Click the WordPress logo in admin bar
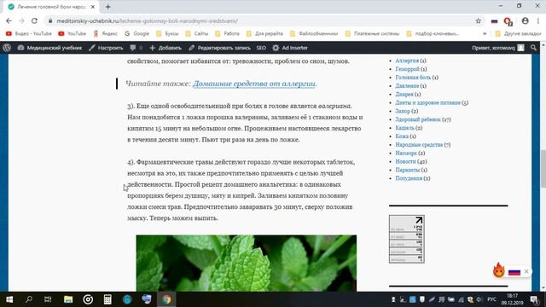This screenshot has width=546, height=307. (7, 48)
